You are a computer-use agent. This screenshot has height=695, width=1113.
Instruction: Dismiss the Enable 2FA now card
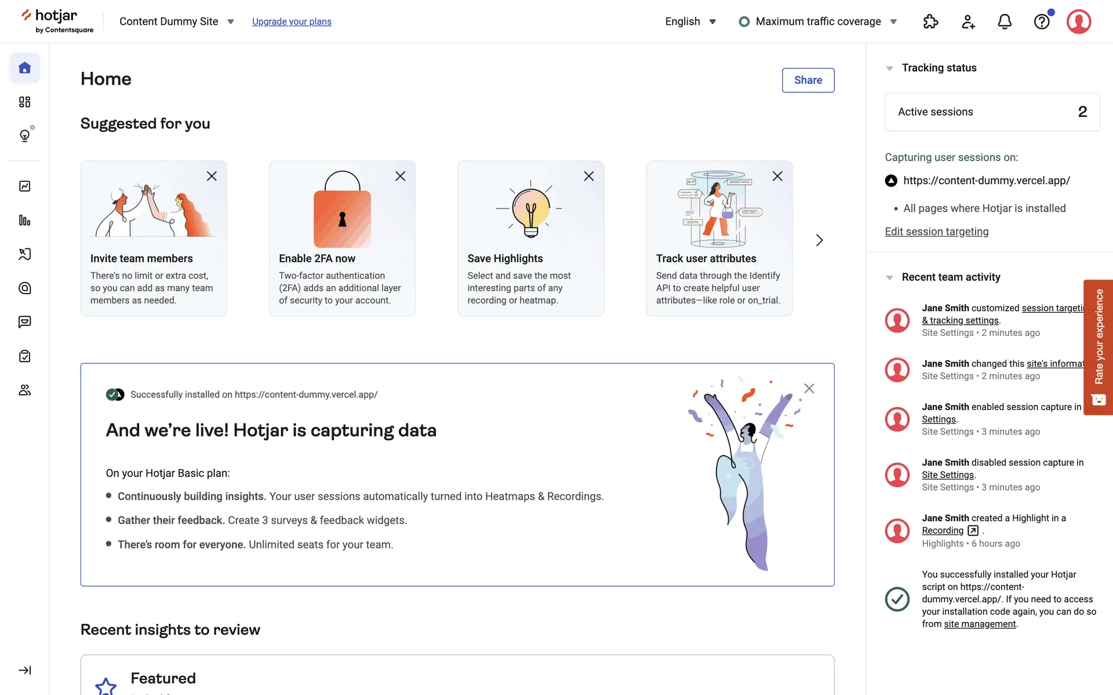[x=400, y=176]
